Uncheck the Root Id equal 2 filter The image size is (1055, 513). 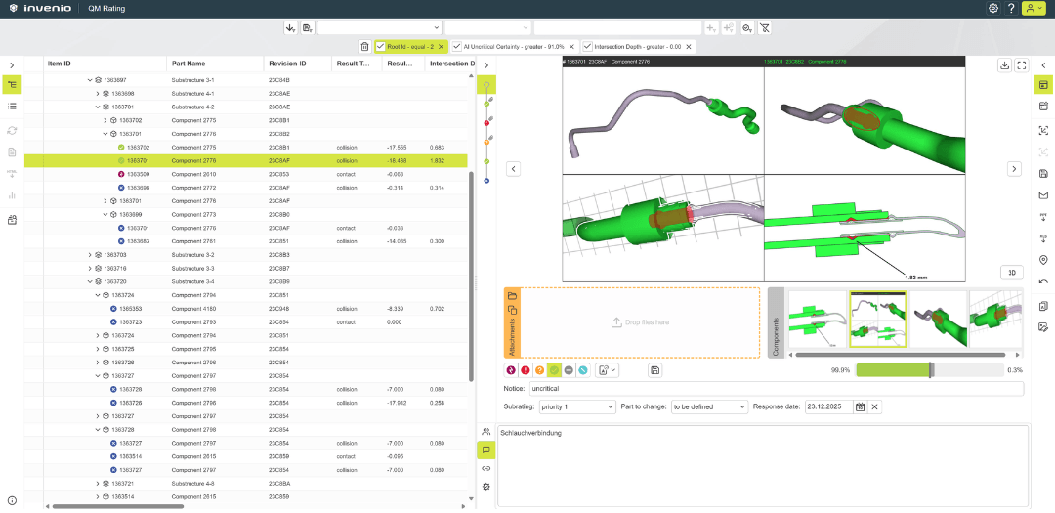click(381, 47)
